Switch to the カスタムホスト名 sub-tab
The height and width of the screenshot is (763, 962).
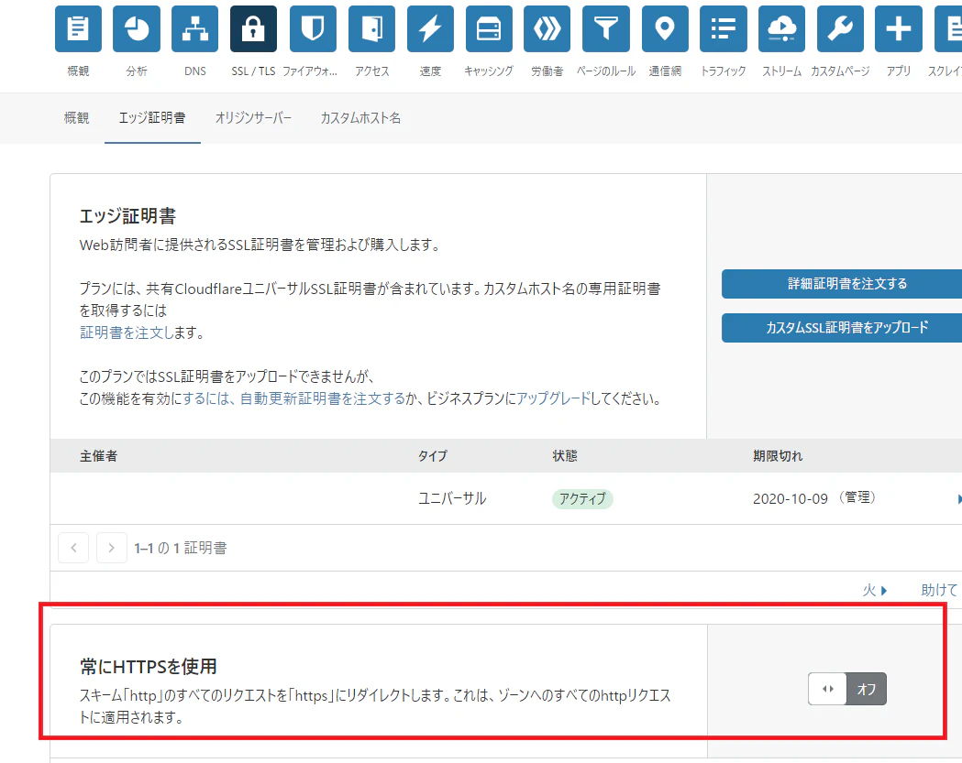(x=360, y=117)
